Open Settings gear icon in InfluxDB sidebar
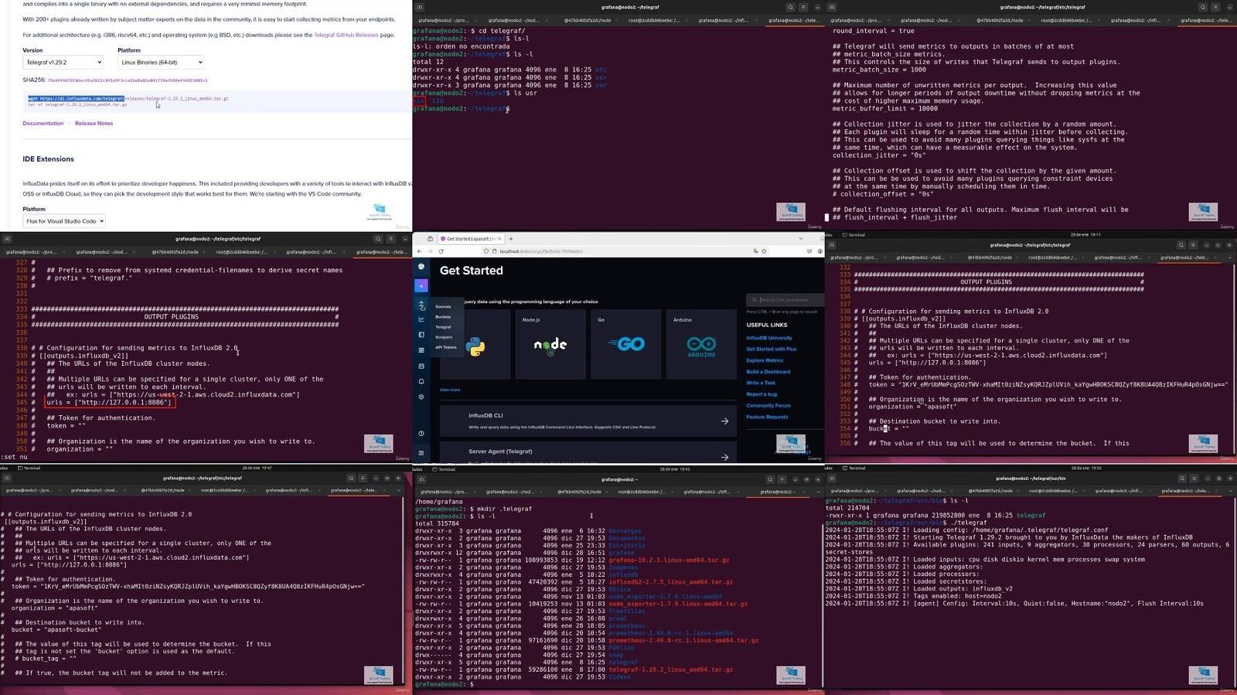This screenshot has height=695, width=1237. point(421,397)
